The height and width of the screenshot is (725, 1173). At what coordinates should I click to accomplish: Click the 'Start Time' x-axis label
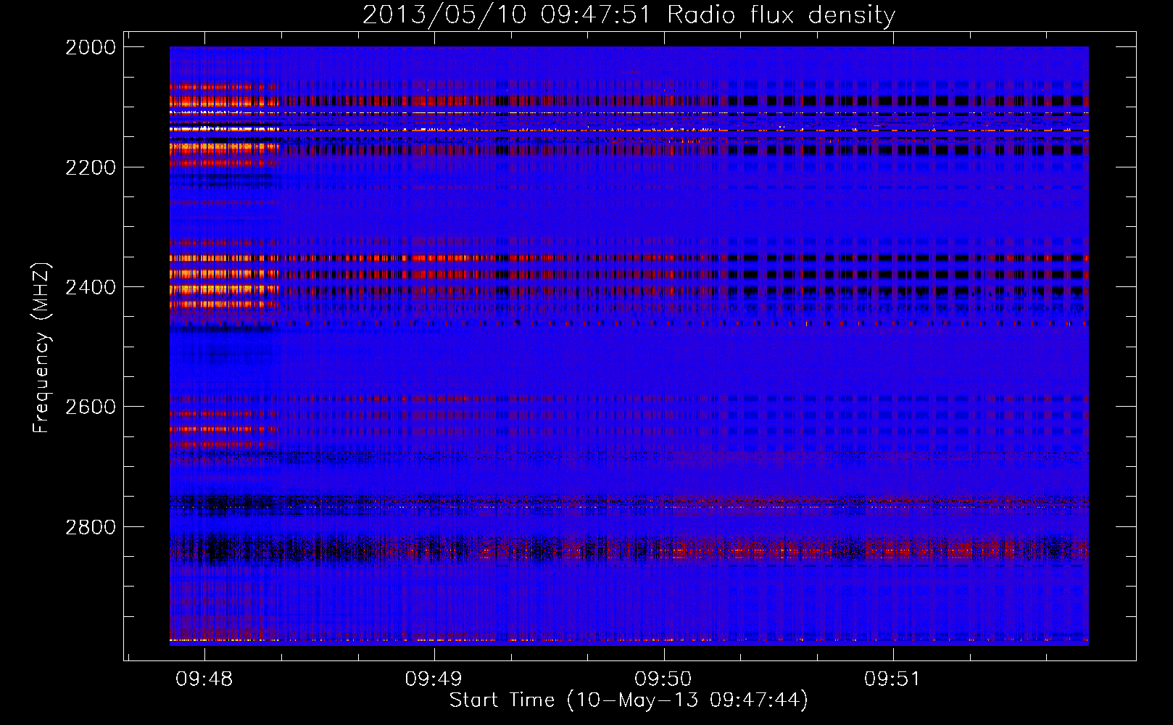coord(629,700)
